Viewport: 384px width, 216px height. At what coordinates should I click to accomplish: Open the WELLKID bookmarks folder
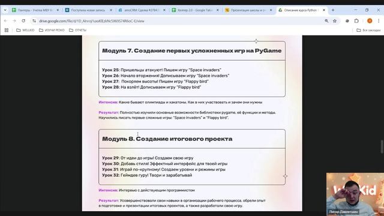click(x=25, y=30)
